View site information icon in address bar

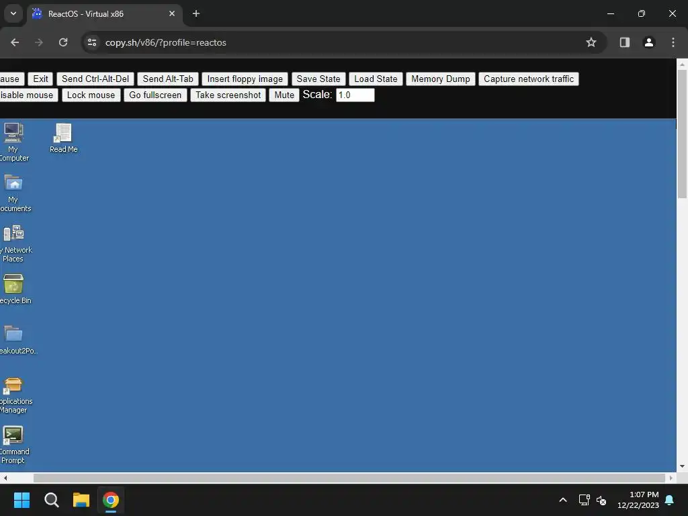coord(92,42)
